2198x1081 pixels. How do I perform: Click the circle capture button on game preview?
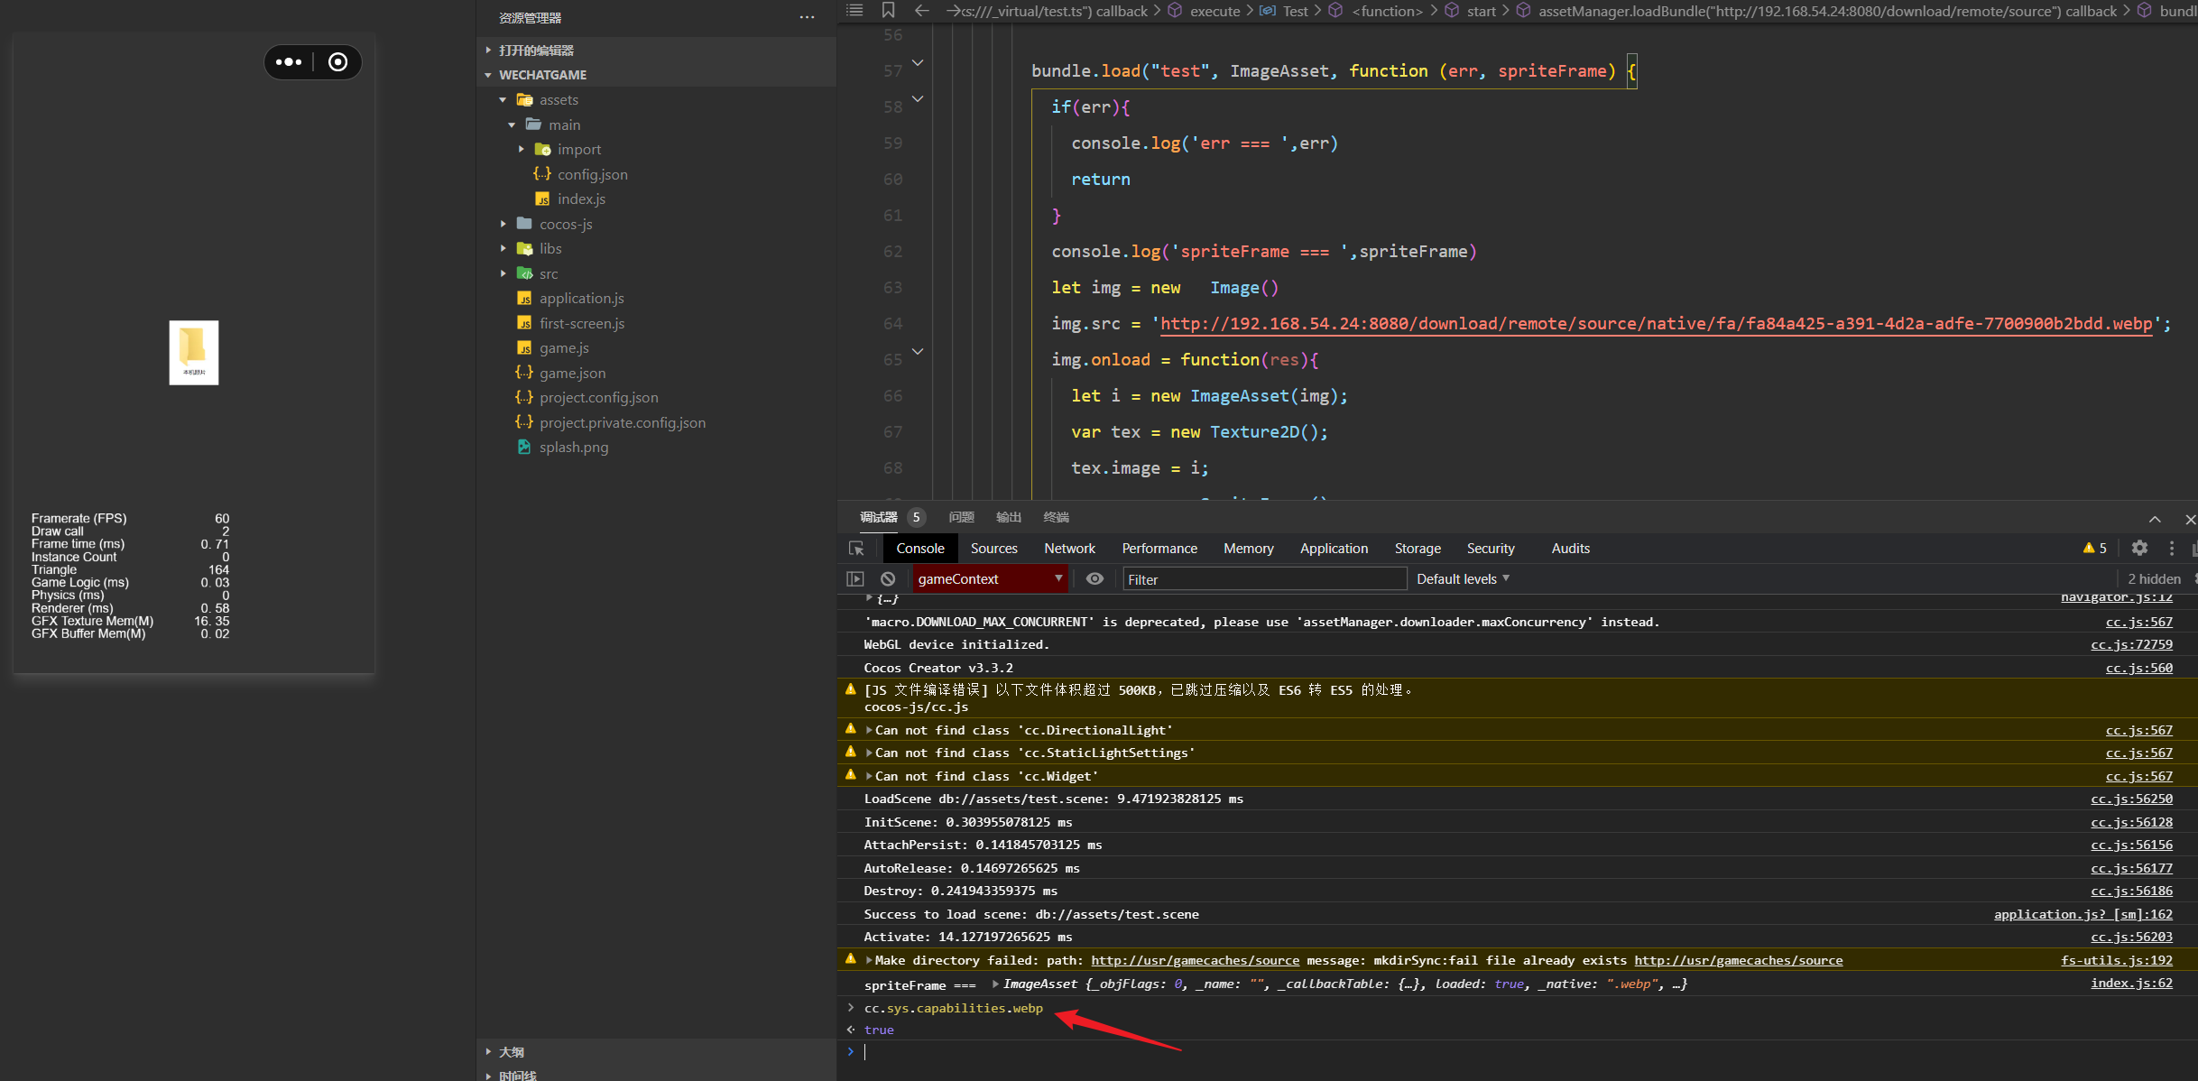click(338, 61)
